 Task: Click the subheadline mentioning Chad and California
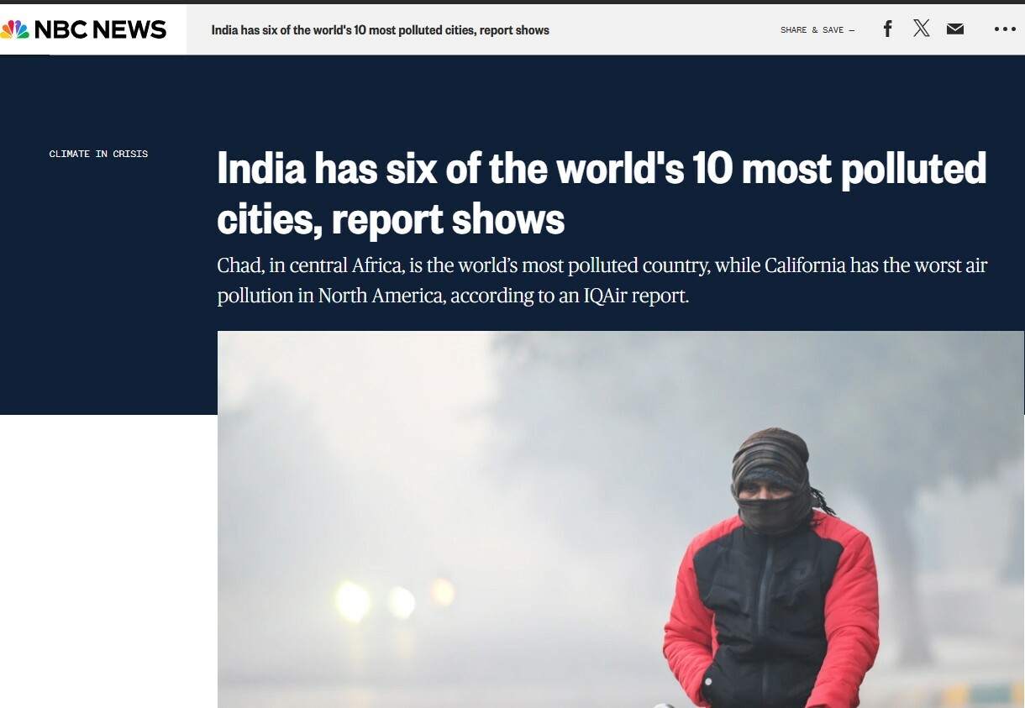pyautogui.click(x=602, y=281)
